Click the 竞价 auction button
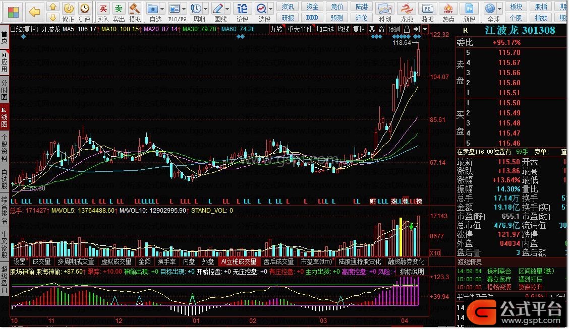 point(337,7)
